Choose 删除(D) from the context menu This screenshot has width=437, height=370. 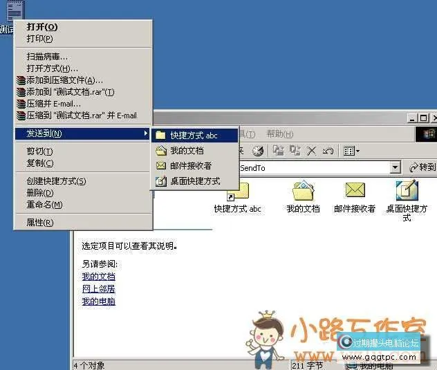click(83, 193)
